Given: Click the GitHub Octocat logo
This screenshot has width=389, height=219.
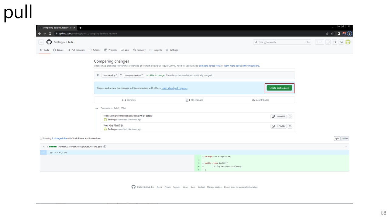Looking at the screenshot, I should tap(49, 42).
